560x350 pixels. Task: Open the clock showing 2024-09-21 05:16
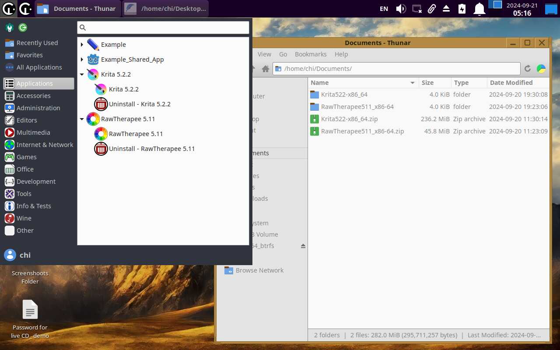[x=522, y=9]
